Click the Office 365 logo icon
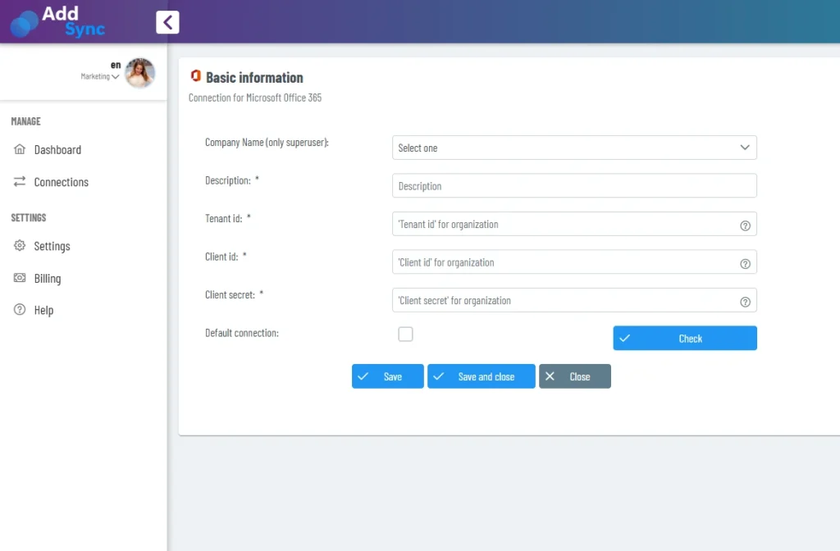 [x=195, y=76]
